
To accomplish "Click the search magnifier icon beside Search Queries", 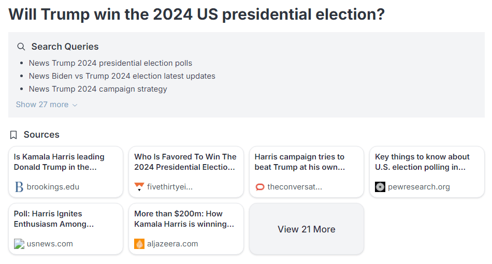I will tap(21, 47).
